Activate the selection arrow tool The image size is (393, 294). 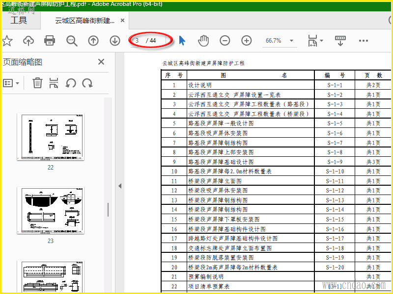click(182, 41)
